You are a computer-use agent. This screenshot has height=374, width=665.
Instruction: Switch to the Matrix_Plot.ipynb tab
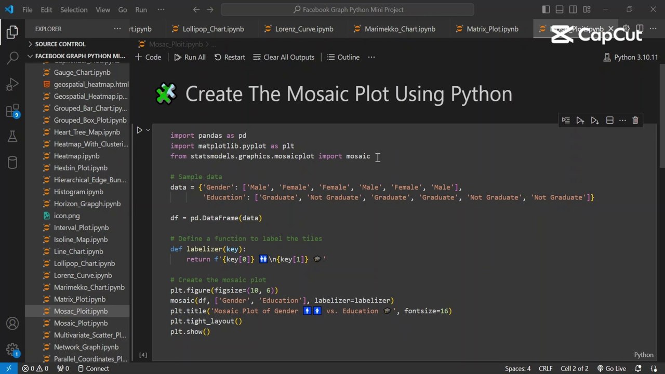click(487, 29)
